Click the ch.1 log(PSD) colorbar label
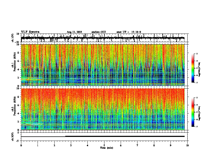 pyautogui.click(x=200, y=70)
